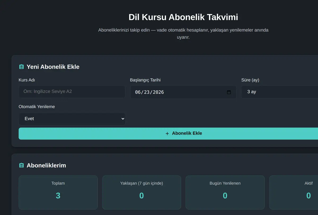Viewport: 318px width, 215px height.
Task: Click the clipboard icon beside Yeni Abonelik Ekle
Action: (21, 67)
